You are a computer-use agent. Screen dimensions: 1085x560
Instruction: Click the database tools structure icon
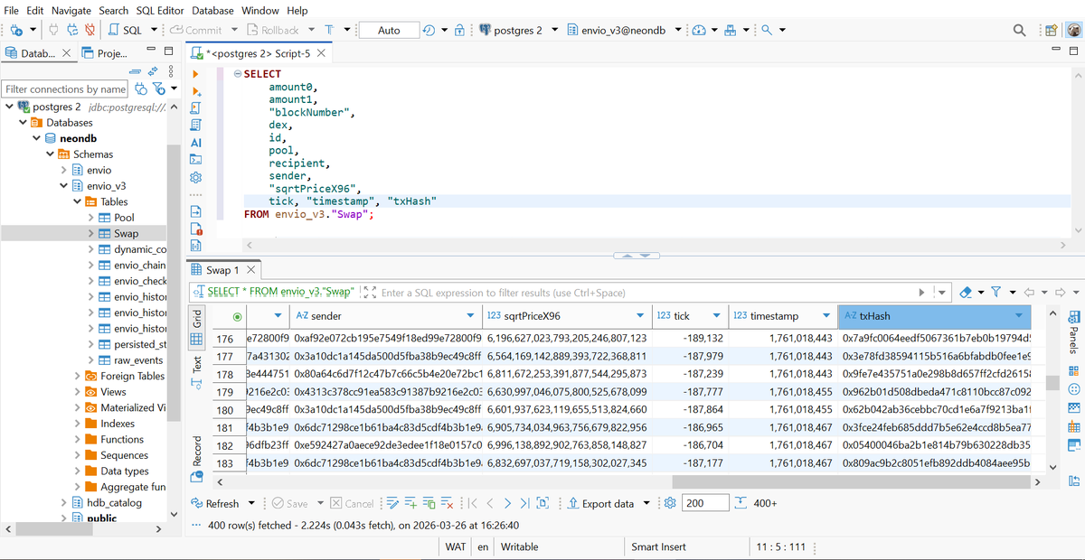[x=731, y=30]
